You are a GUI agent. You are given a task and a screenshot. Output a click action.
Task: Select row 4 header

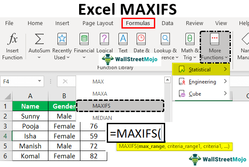6,136
